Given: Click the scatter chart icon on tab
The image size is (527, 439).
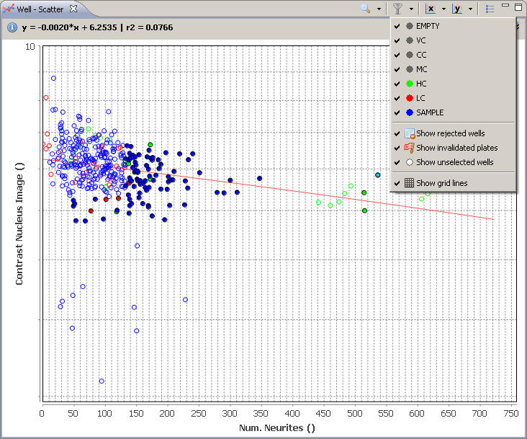Looking at the screenshot, I should point(9,9).
